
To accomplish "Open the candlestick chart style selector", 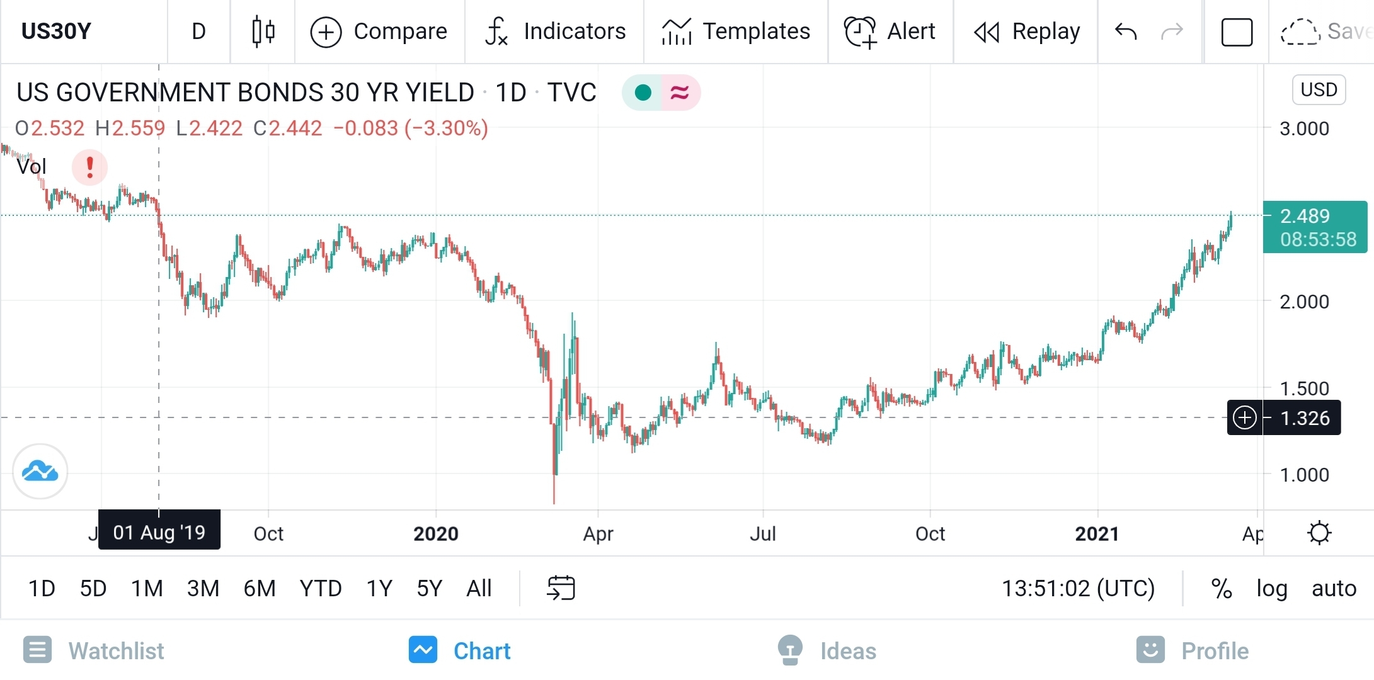I will (x=263, y=31).
